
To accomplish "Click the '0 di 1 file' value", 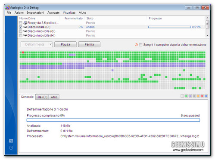I will (x=66, y=131).
